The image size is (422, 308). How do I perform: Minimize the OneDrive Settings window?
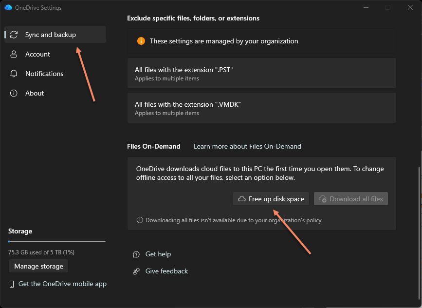tap(366, 7)
